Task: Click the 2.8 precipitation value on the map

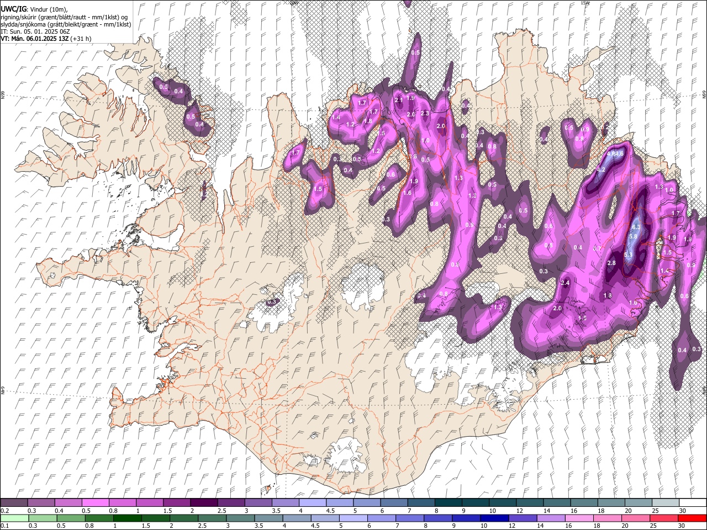Action: (x=611, y=263)
